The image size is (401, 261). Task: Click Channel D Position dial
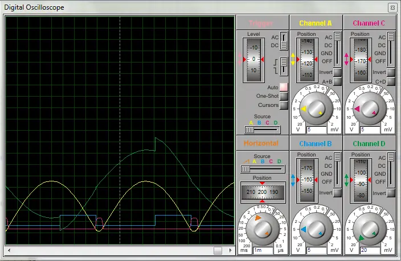click(x=361, y=180)
